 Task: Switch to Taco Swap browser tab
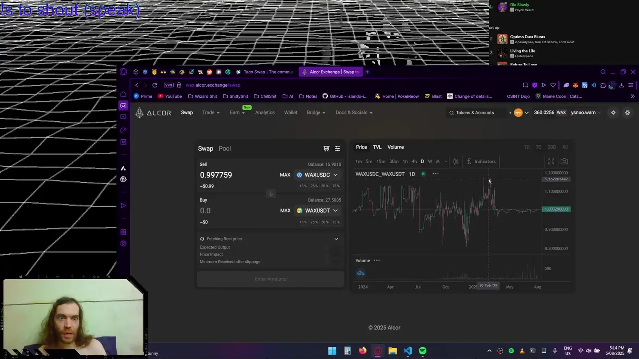point(264,72)
